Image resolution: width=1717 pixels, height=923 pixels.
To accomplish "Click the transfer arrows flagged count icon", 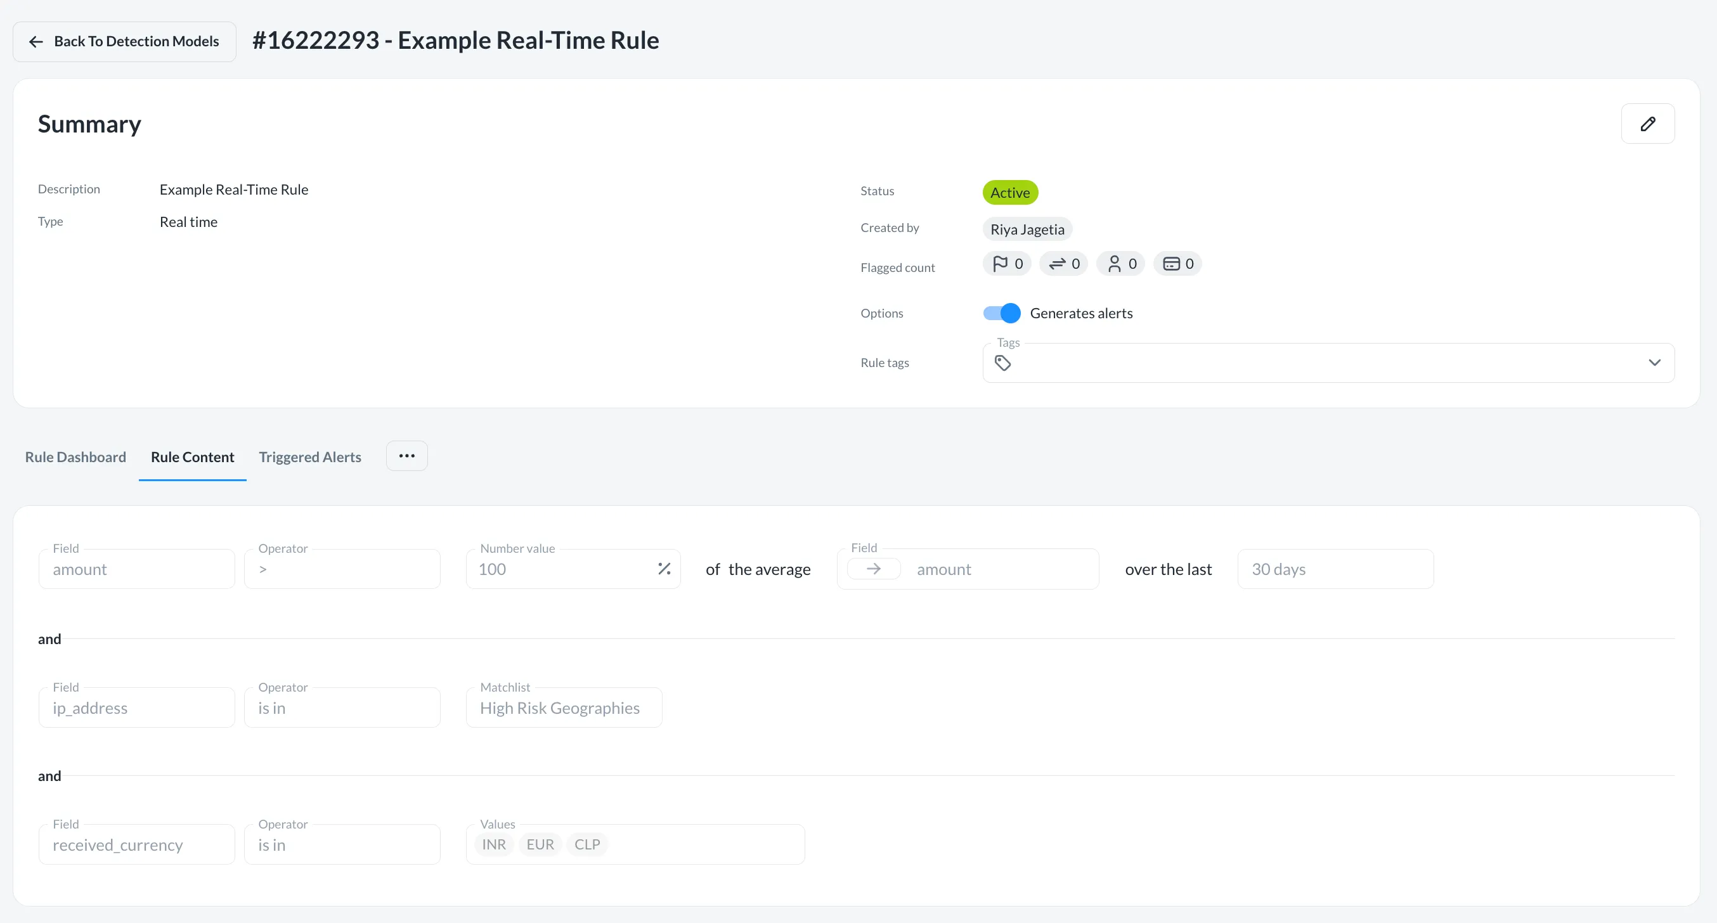I will click(1056, 264).
